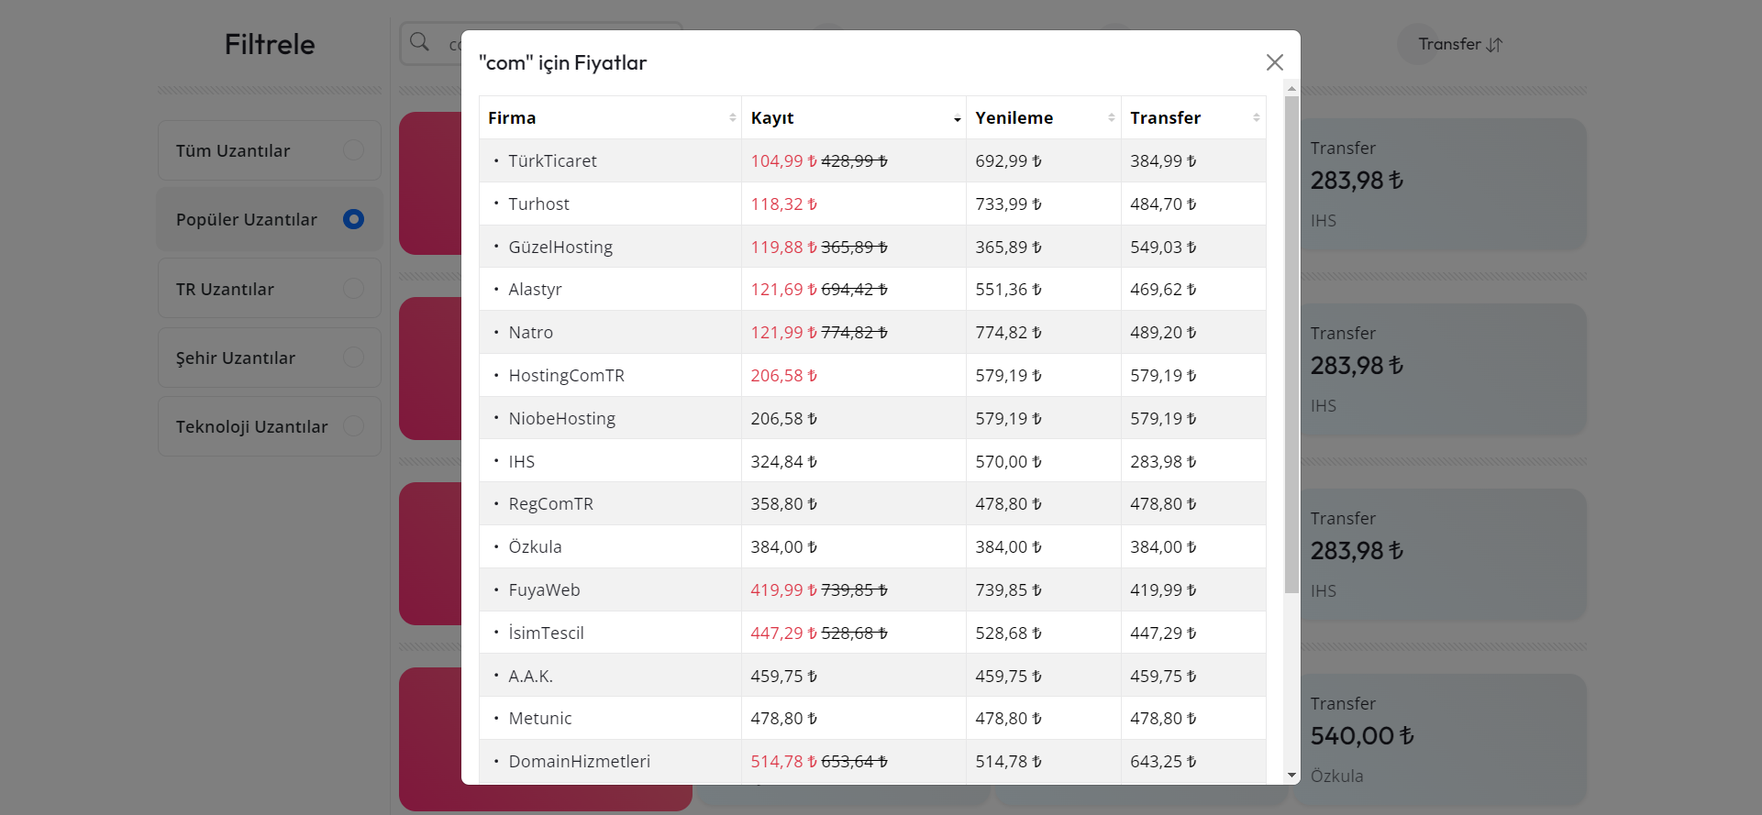Image resolution: width=1762 pixels, height=815 pixels.
Task: Select the Popüler Uzantılar radio option
Action: pos(353,219)
